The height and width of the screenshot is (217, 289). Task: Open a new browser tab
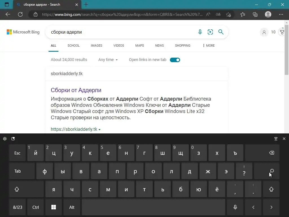tap(86, 5)
